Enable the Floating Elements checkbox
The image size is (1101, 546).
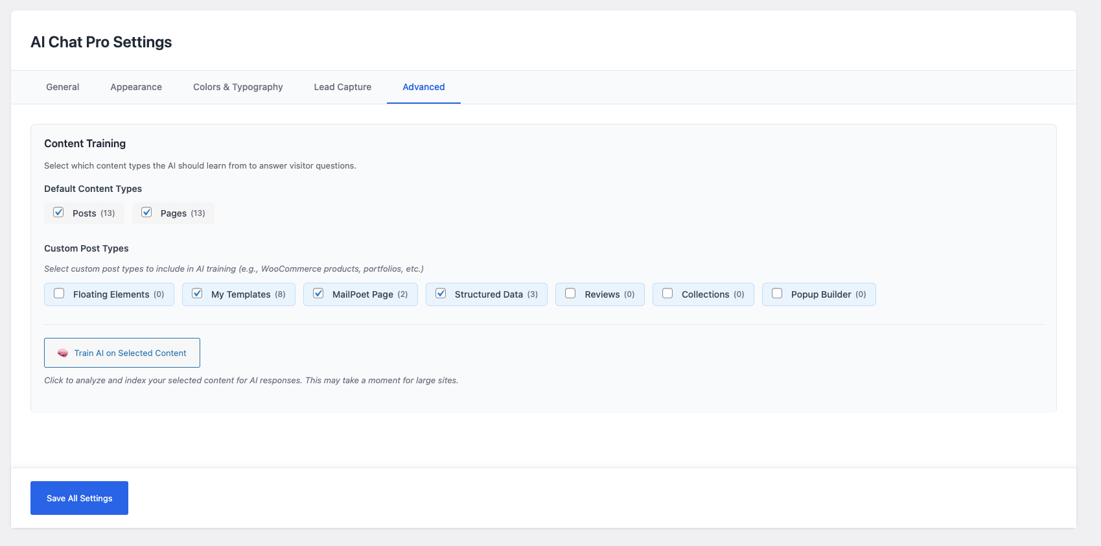pyautogui.click(x=59, y=293)
